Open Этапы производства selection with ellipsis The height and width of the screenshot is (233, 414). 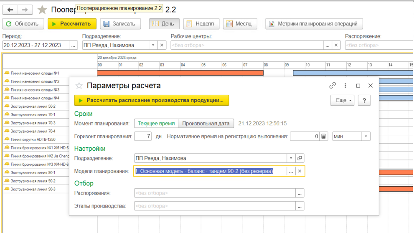(300, 206)
